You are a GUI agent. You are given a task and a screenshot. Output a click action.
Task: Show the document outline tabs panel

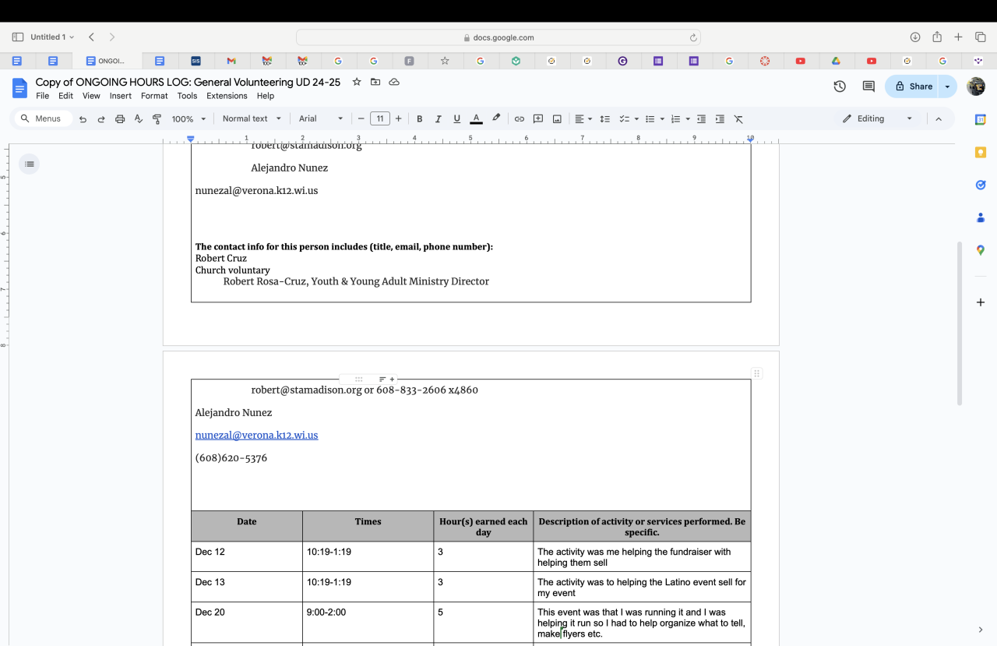pyautogui.click(x=30, y=164)
